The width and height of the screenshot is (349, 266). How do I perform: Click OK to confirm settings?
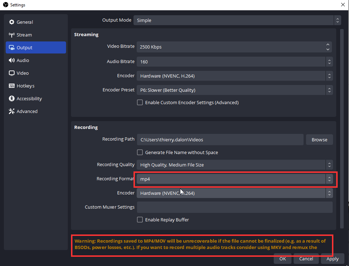(283, 259)
